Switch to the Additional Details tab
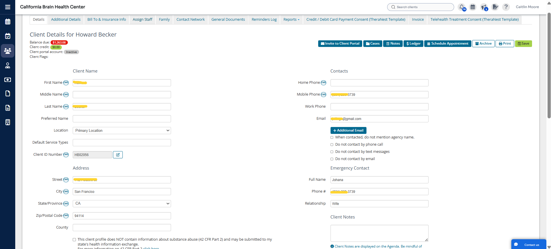The width and height of the screenshot is (551, 249). pyautogui.click(x=66, y=20)
